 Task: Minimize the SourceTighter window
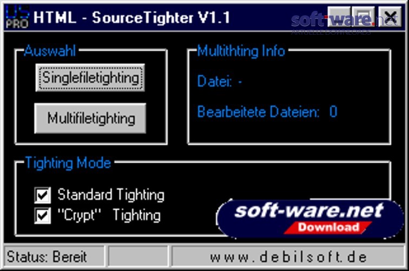pyautogui.click(x=339, y=17)
